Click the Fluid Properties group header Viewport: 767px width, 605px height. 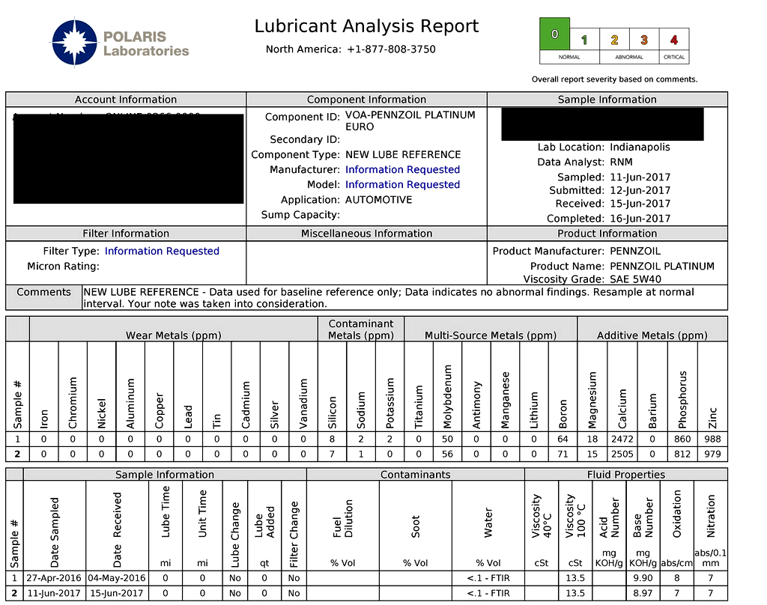[x=626, y=475]
